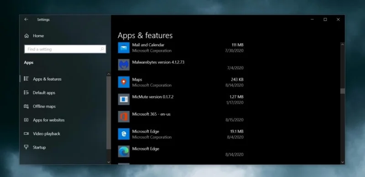Open Apps for websites in sidebar
Image resolution: width=365 pixels, height=177 pixels.
(x=49, y=120)
